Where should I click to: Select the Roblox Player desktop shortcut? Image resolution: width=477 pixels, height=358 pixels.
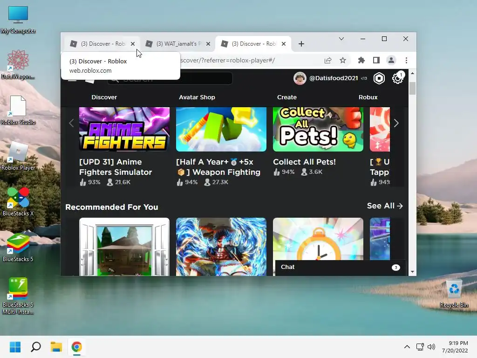point(18,156)
